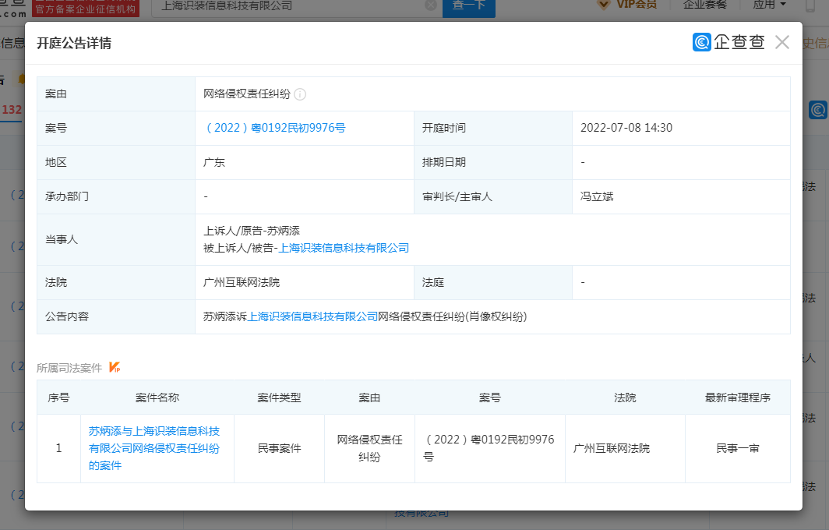Click the 132 tab in background page

click(x=12, y=110)
